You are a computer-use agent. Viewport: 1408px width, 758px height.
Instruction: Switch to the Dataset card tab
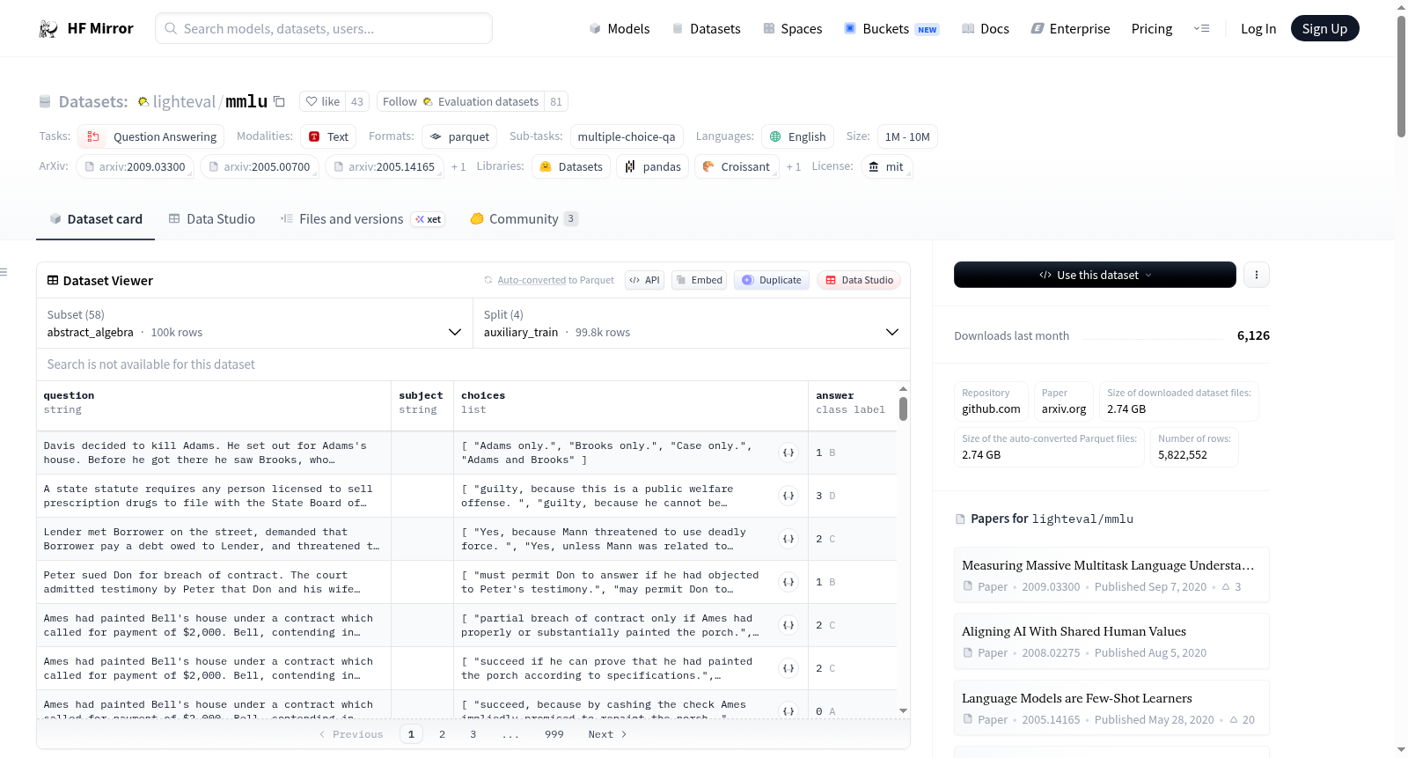pos(95,218)
